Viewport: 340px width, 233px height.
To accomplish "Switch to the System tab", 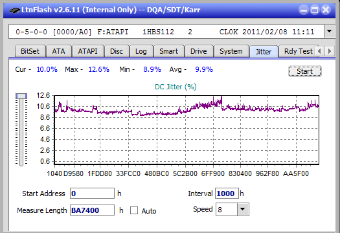I will coord(231,51).
